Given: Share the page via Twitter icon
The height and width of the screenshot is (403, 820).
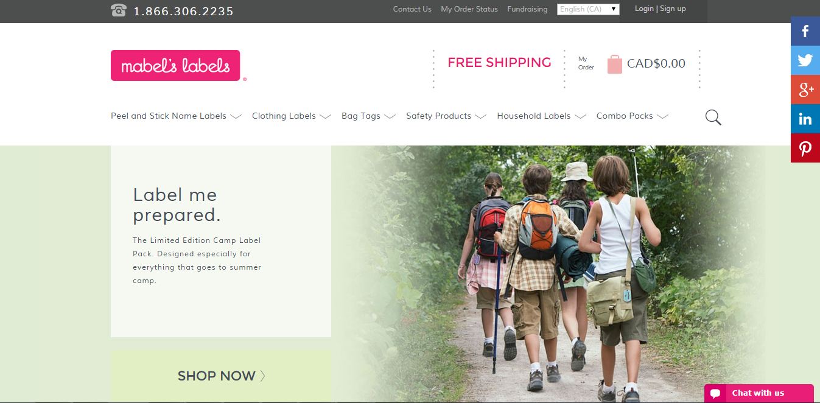Looking at the screenshot, I should click(805, 60).
